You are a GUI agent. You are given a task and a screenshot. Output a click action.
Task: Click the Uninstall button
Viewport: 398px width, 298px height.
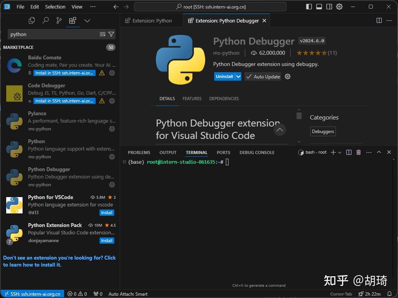[x=224, y=76]
